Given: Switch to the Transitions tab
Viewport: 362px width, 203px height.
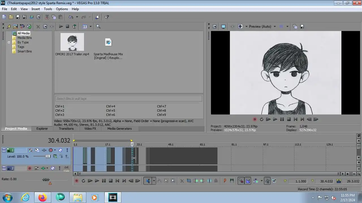Looking at the screenshot, I should tap(66, 129).
